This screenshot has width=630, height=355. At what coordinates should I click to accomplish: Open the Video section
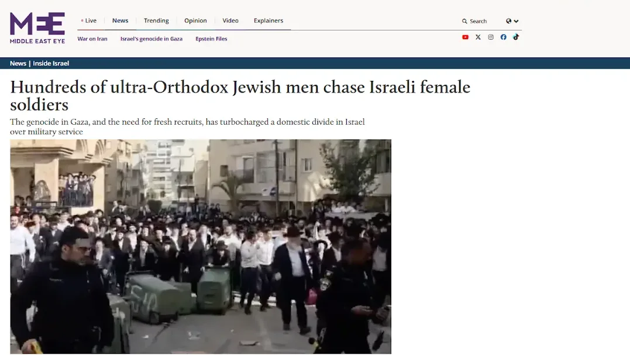230,21
